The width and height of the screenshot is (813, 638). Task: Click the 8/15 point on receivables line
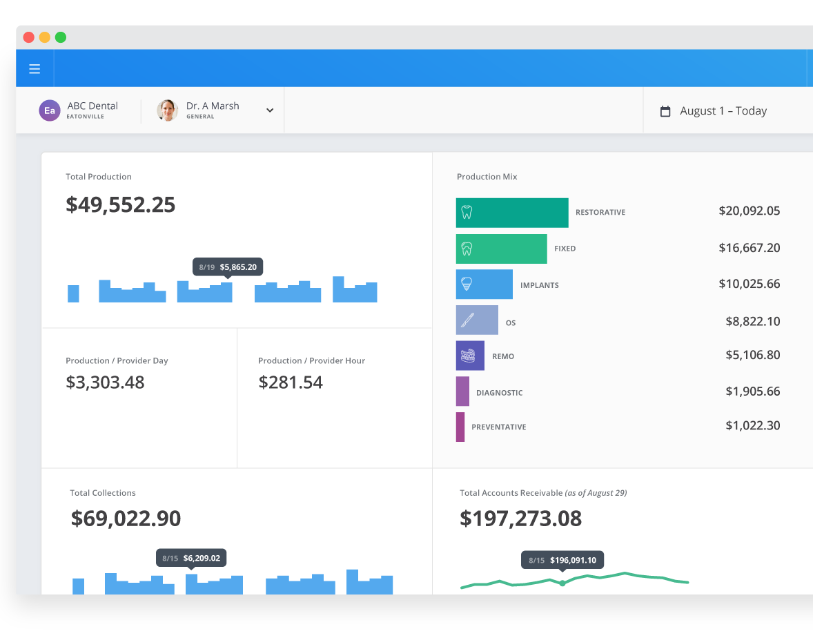[x=562, y=583]
